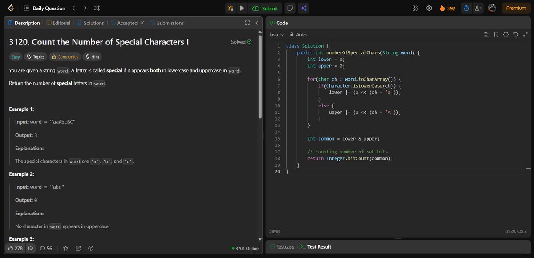Screen dimensions: 534x258
Task: Click the share link icon
Action: (78, 248)
